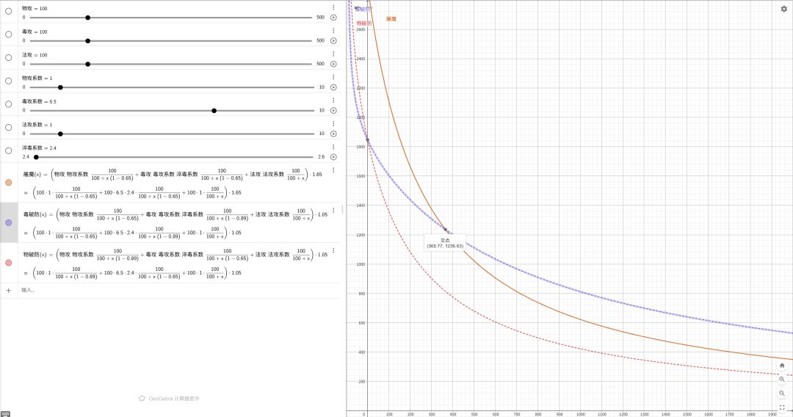Click the orange 屠魔 label on the graph
The width and height of the screenshot is (793, 417).
click(391, 19)
